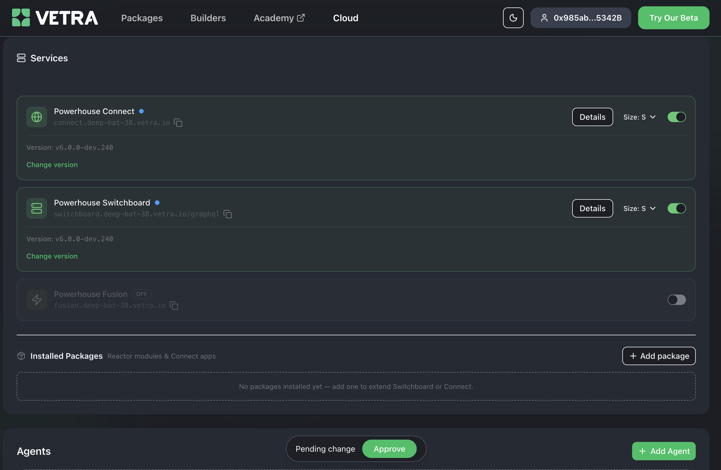This screenshot has height=470, width=721.
Task: Open Details for Powerhouse Switchboard
Action: point(593,208)
